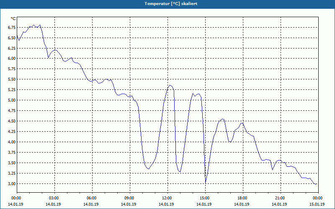This screenshot has width=335, height=209.
Task: Click the 06:00 time label
Action: (x=92, y=198)
